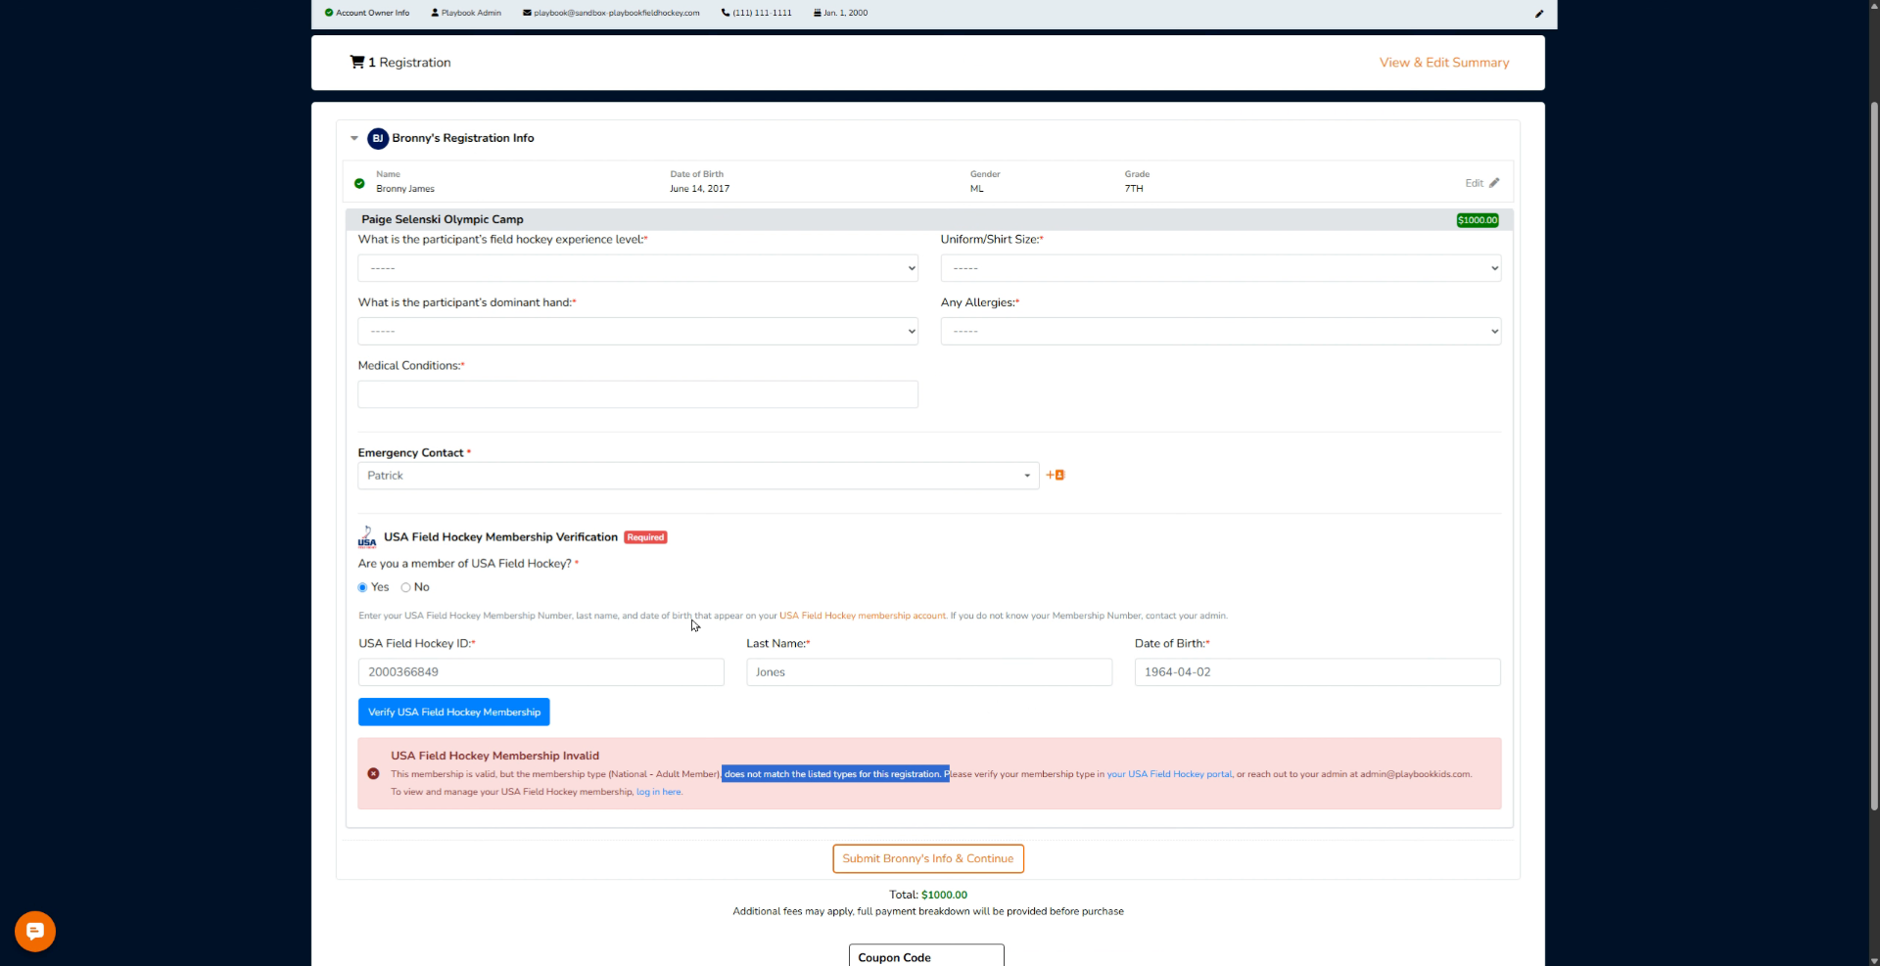Click the birthday icon by Jan. 1, 2000
The image size is (1880, 966).
click(x=818, y=13)
